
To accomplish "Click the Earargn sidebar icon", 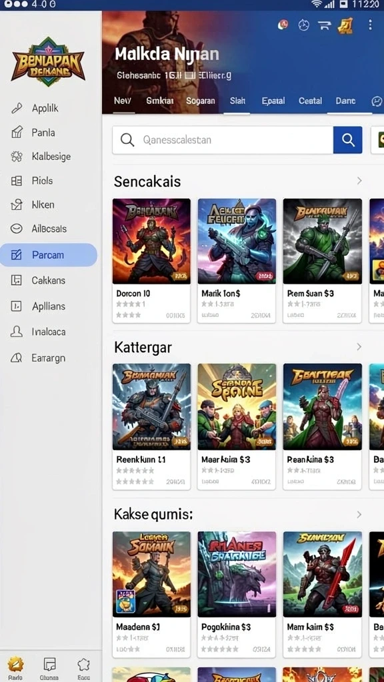I will coord(17,358).
